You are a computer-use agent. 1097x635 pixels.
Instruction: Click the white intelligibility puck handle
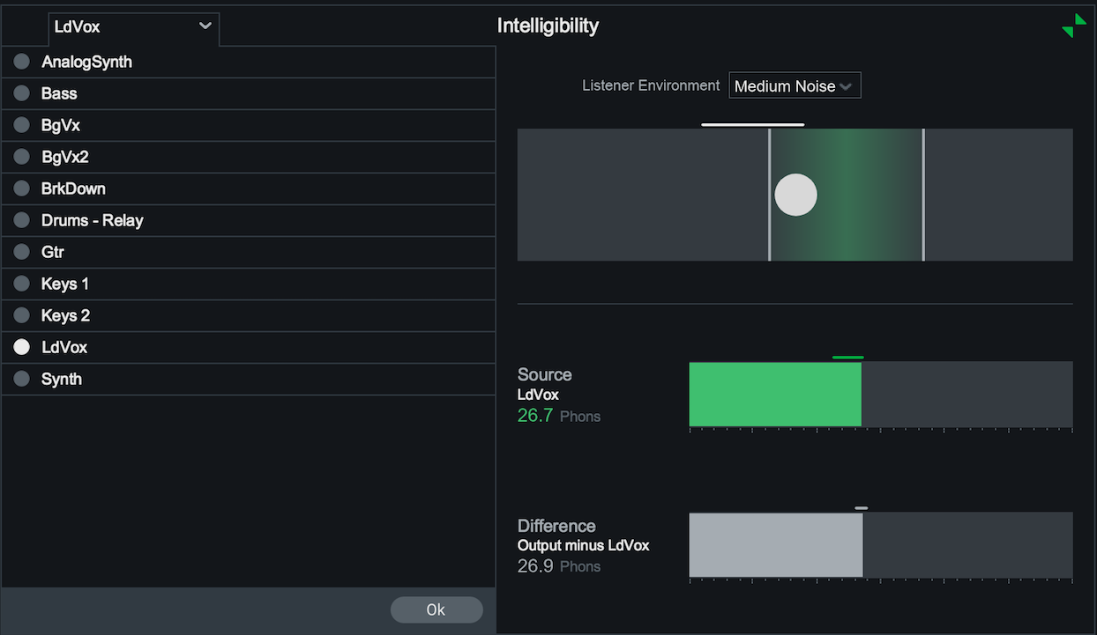click(x=795, y=195)
